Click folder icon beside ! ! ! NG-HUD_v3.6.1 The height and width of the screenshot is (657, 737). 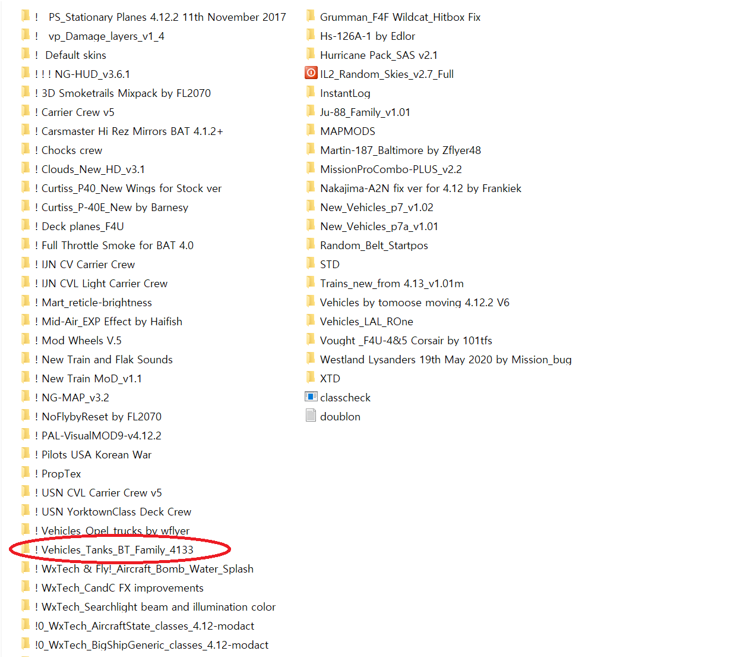[26, 73]
